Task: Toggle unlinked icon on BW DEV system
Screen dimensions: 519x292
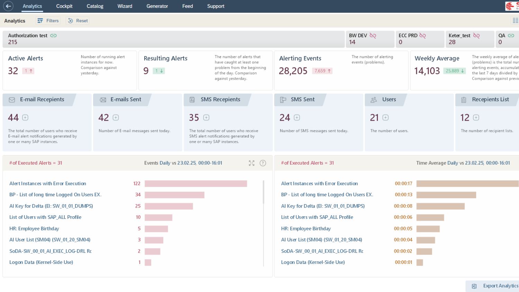Action: point(373,36)
